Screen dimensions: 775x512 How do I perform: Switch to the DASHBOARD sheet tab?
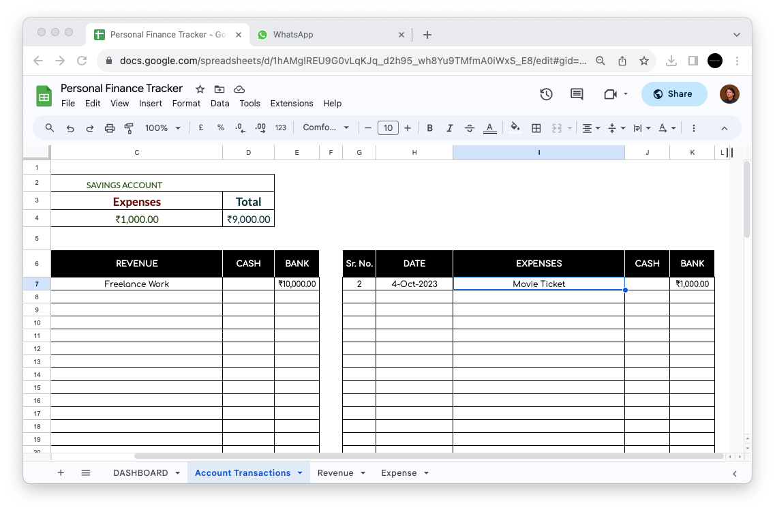click(x=140, y=473)
